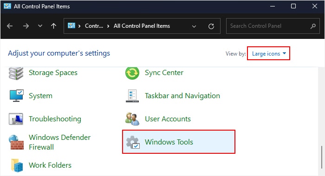325x176 pixels.
Task: Minimize the Control Panel window
Action: tap(273, 6)
